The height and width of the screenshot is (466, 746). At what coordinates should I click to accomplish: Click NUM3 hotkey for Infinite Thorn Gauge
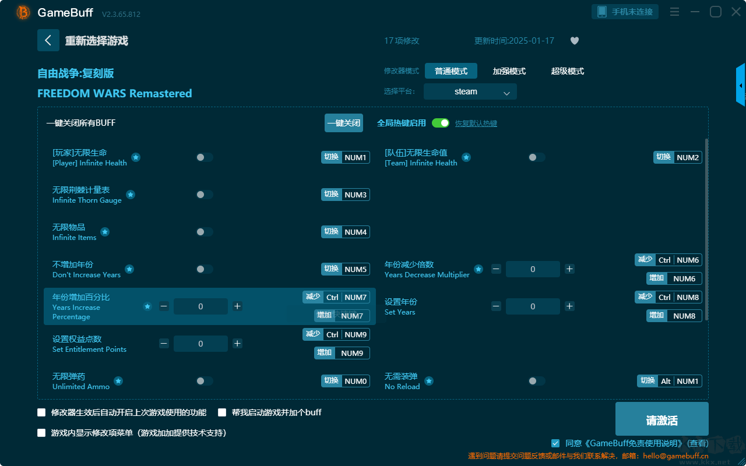(x=346, y=195)
